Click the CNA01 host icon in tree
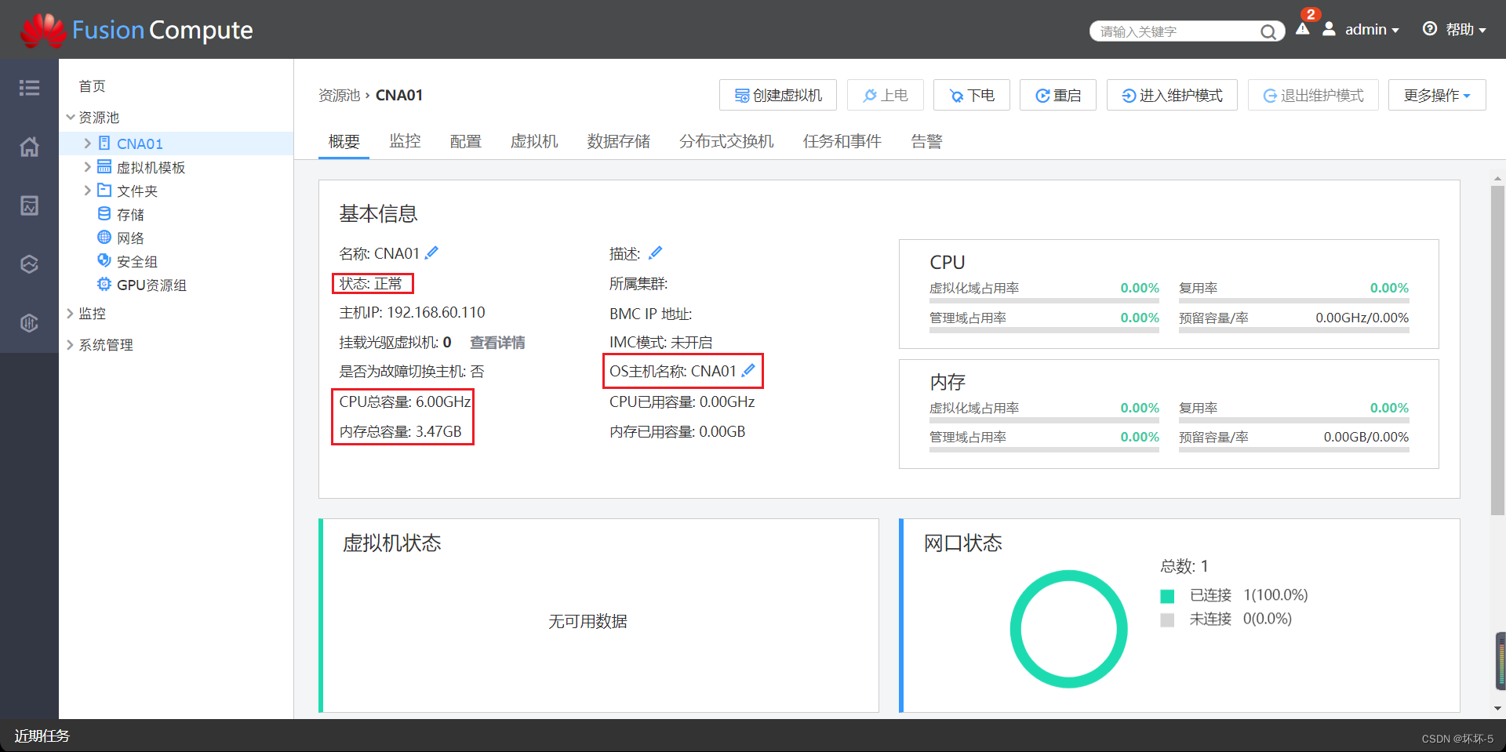 [x=104, y=143]
